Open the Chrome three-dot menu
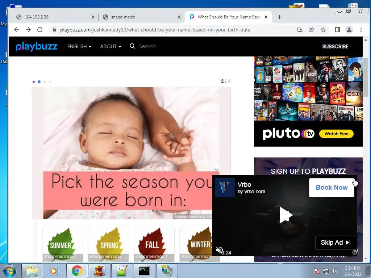The width and height of the screenshot is (371, 278). [361, 30]
